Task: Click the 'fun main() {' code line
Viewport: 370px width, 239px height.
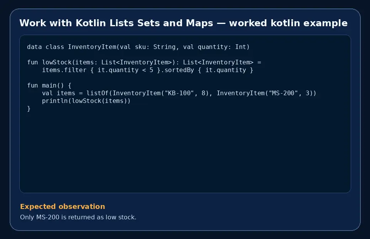Action: click(49, 86)
